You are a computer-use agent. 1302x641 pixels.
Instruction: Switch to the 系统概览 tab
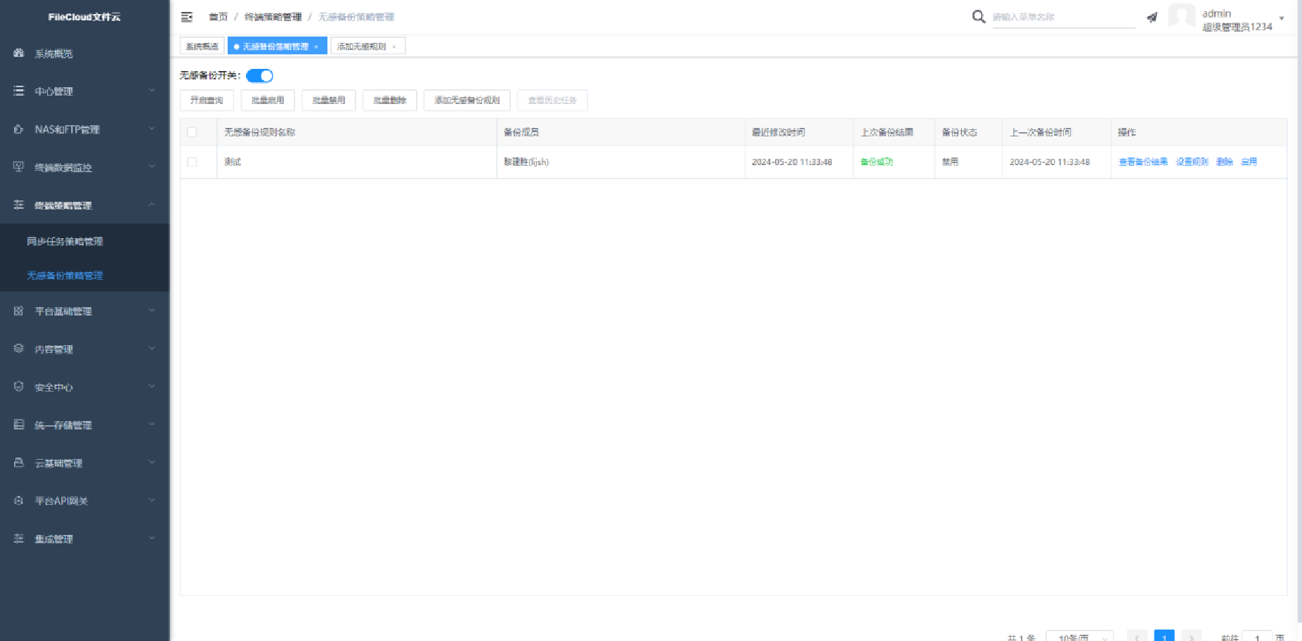[202, 46]
